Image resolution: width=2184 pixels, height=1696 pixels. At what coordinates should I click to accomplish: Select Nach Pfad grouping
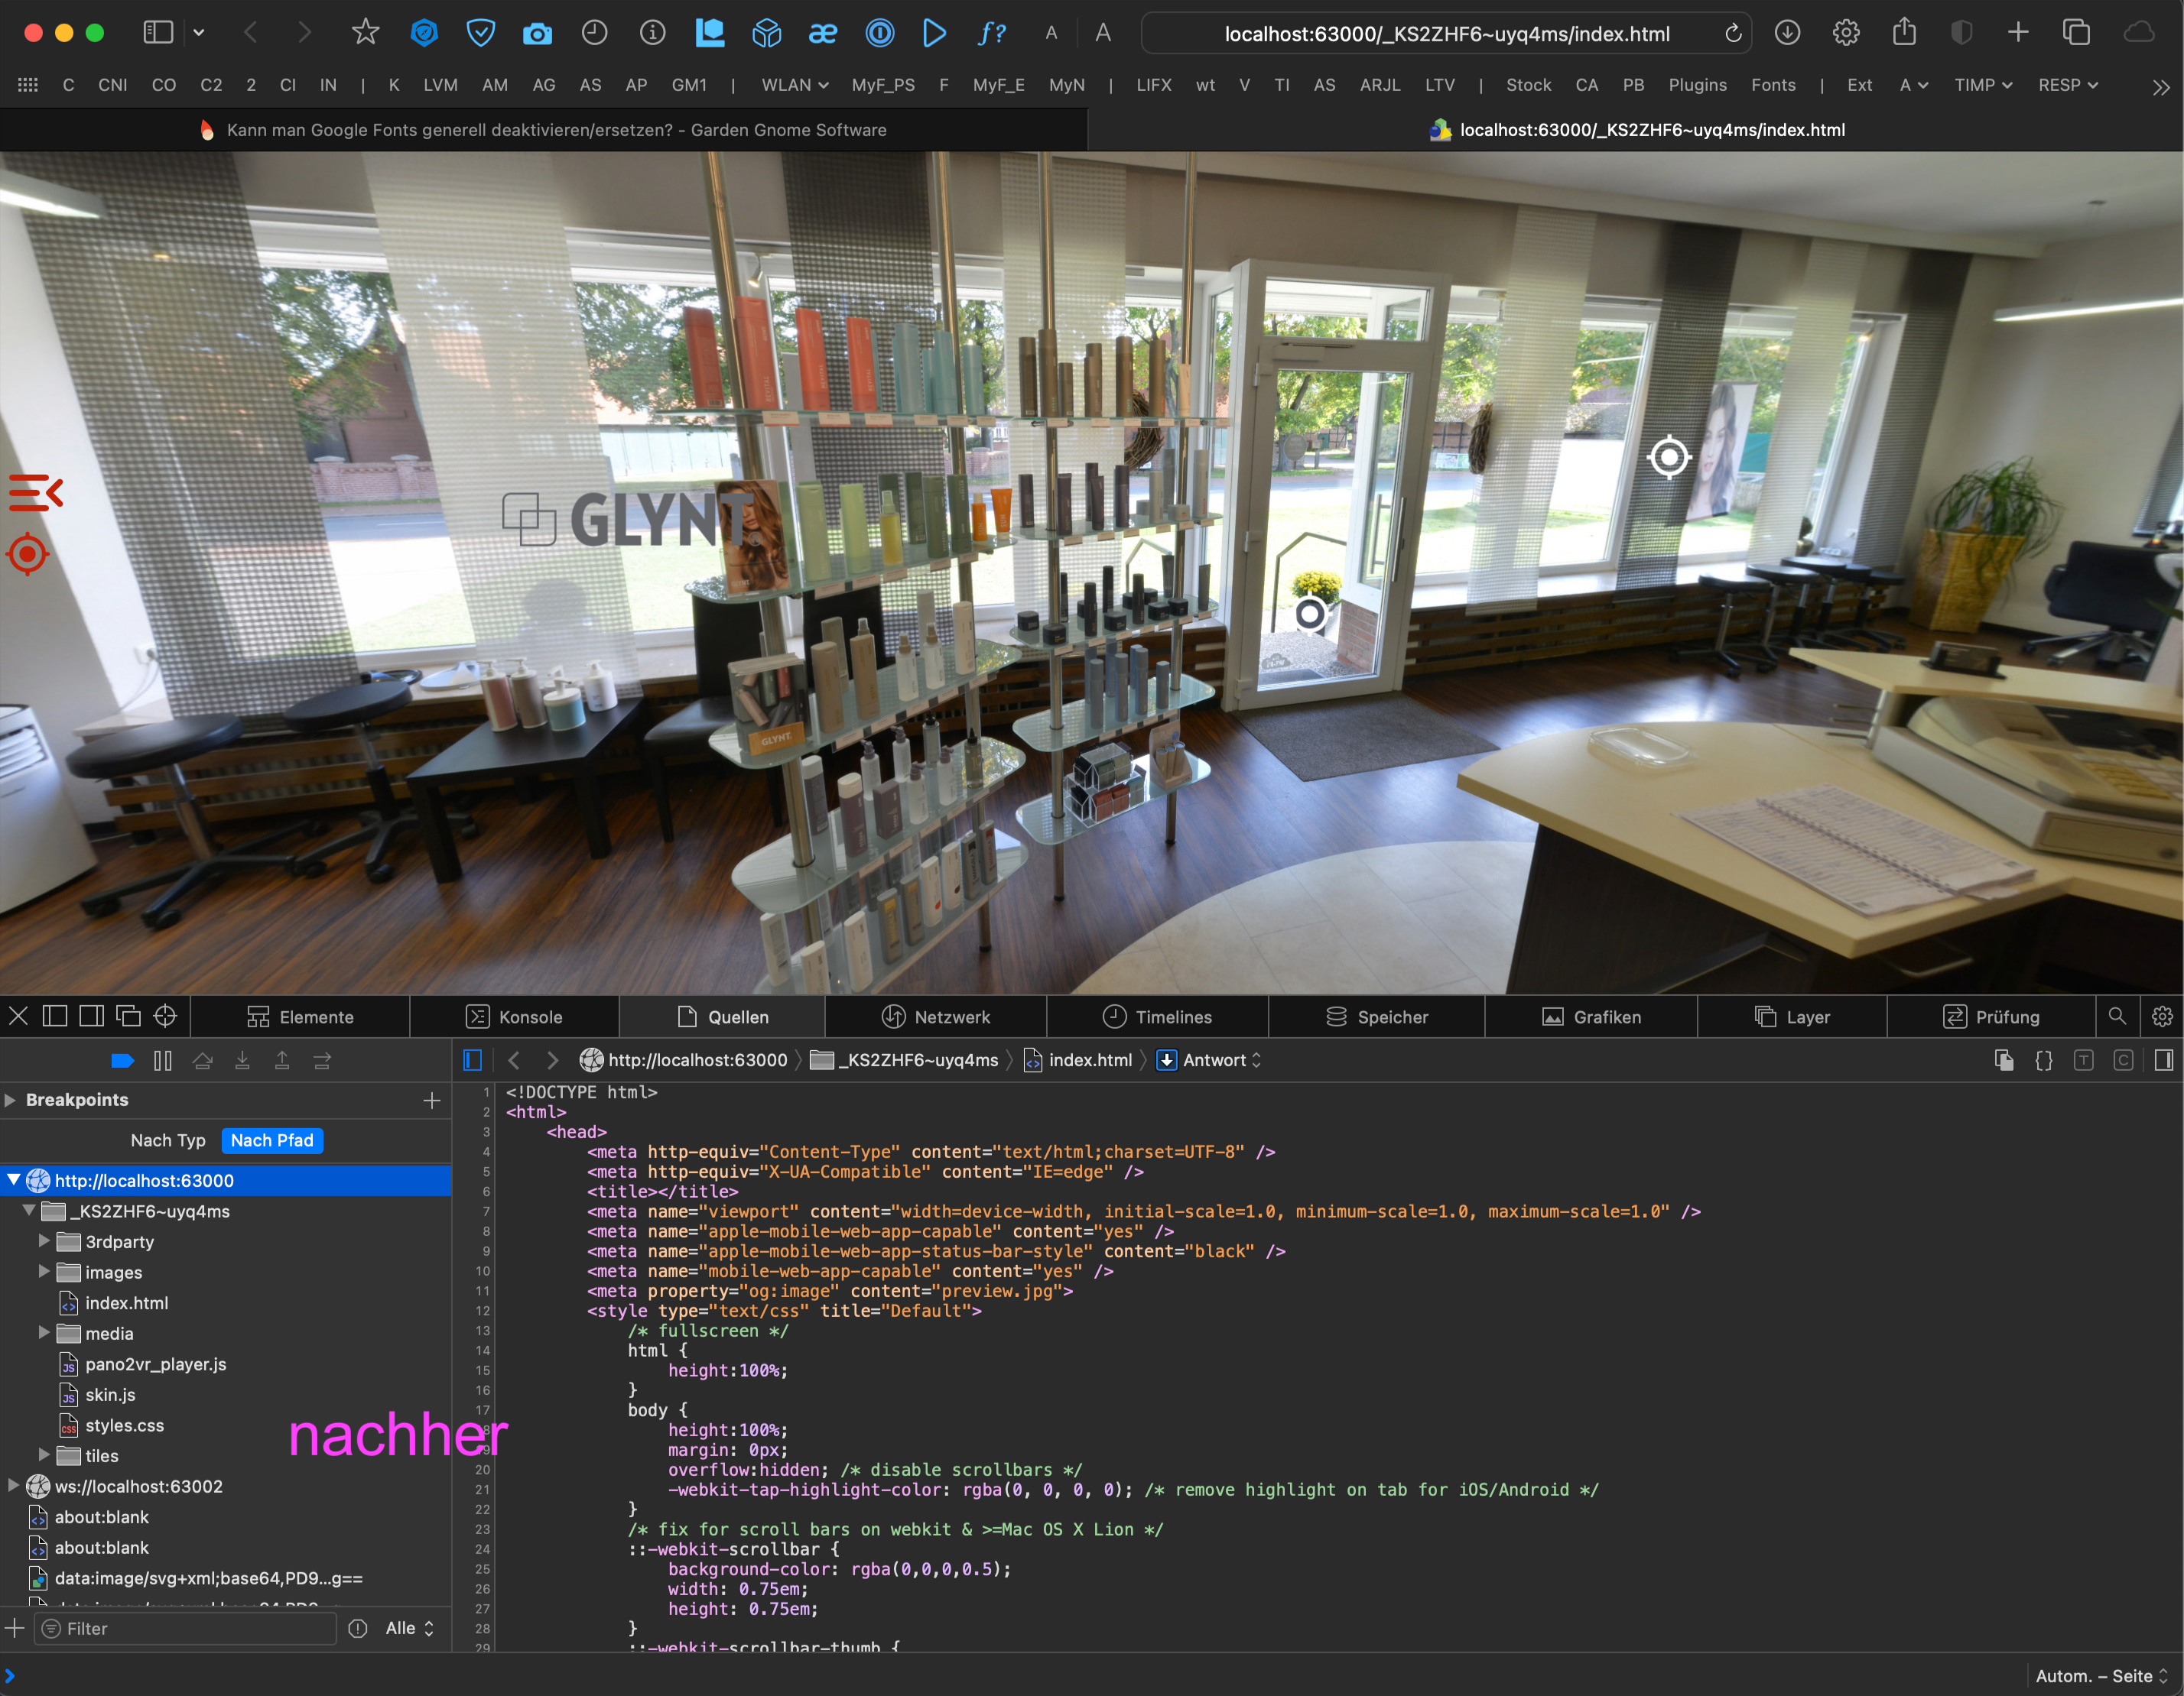point(272,1140)
